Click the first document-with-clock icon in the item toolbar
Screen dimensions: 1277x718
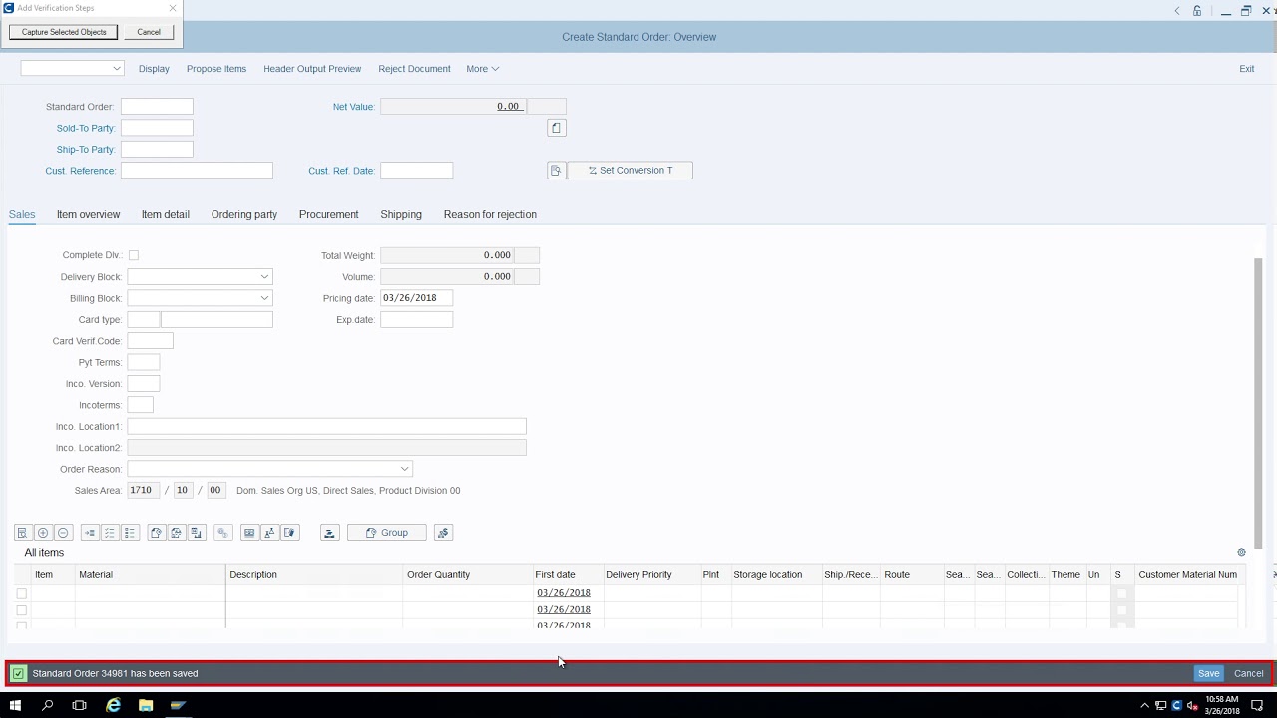[156, 533]
